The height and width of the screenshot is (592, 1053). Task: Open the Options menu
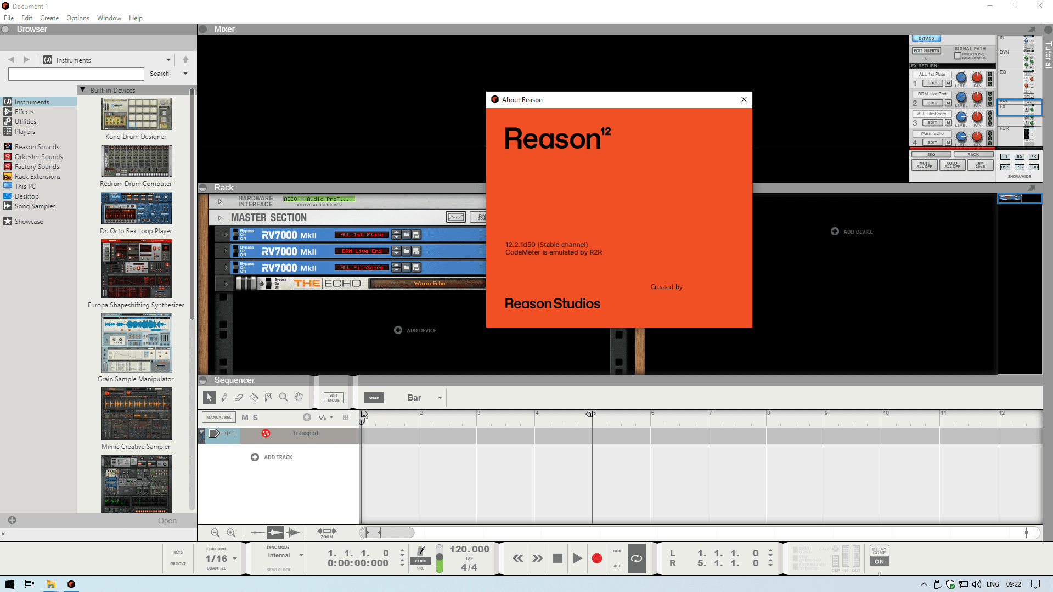click(x=77, y=18)
